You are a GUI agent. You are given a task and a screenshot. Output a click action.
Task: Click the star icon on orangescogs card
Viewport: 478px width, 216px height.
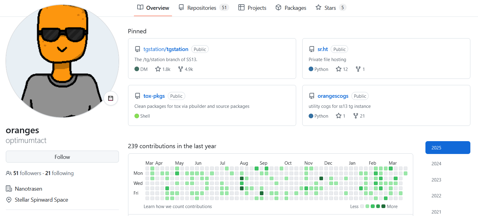click(339, 116)
